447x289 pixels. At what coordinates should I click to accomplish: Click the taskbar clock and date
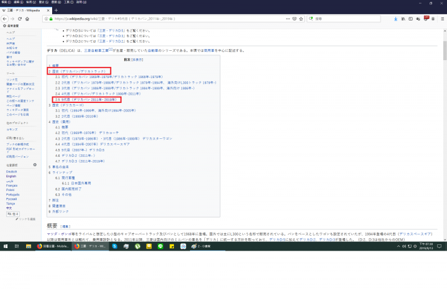(x=426, y=246)
